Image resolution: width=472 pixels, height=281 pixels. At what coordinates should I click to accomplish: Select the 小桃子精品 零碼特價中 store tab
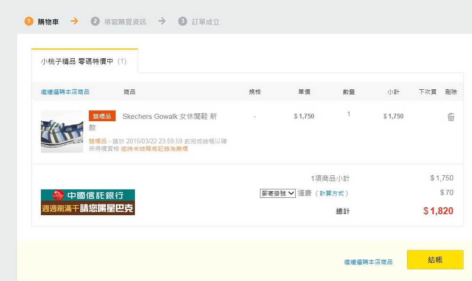point(84,61)
